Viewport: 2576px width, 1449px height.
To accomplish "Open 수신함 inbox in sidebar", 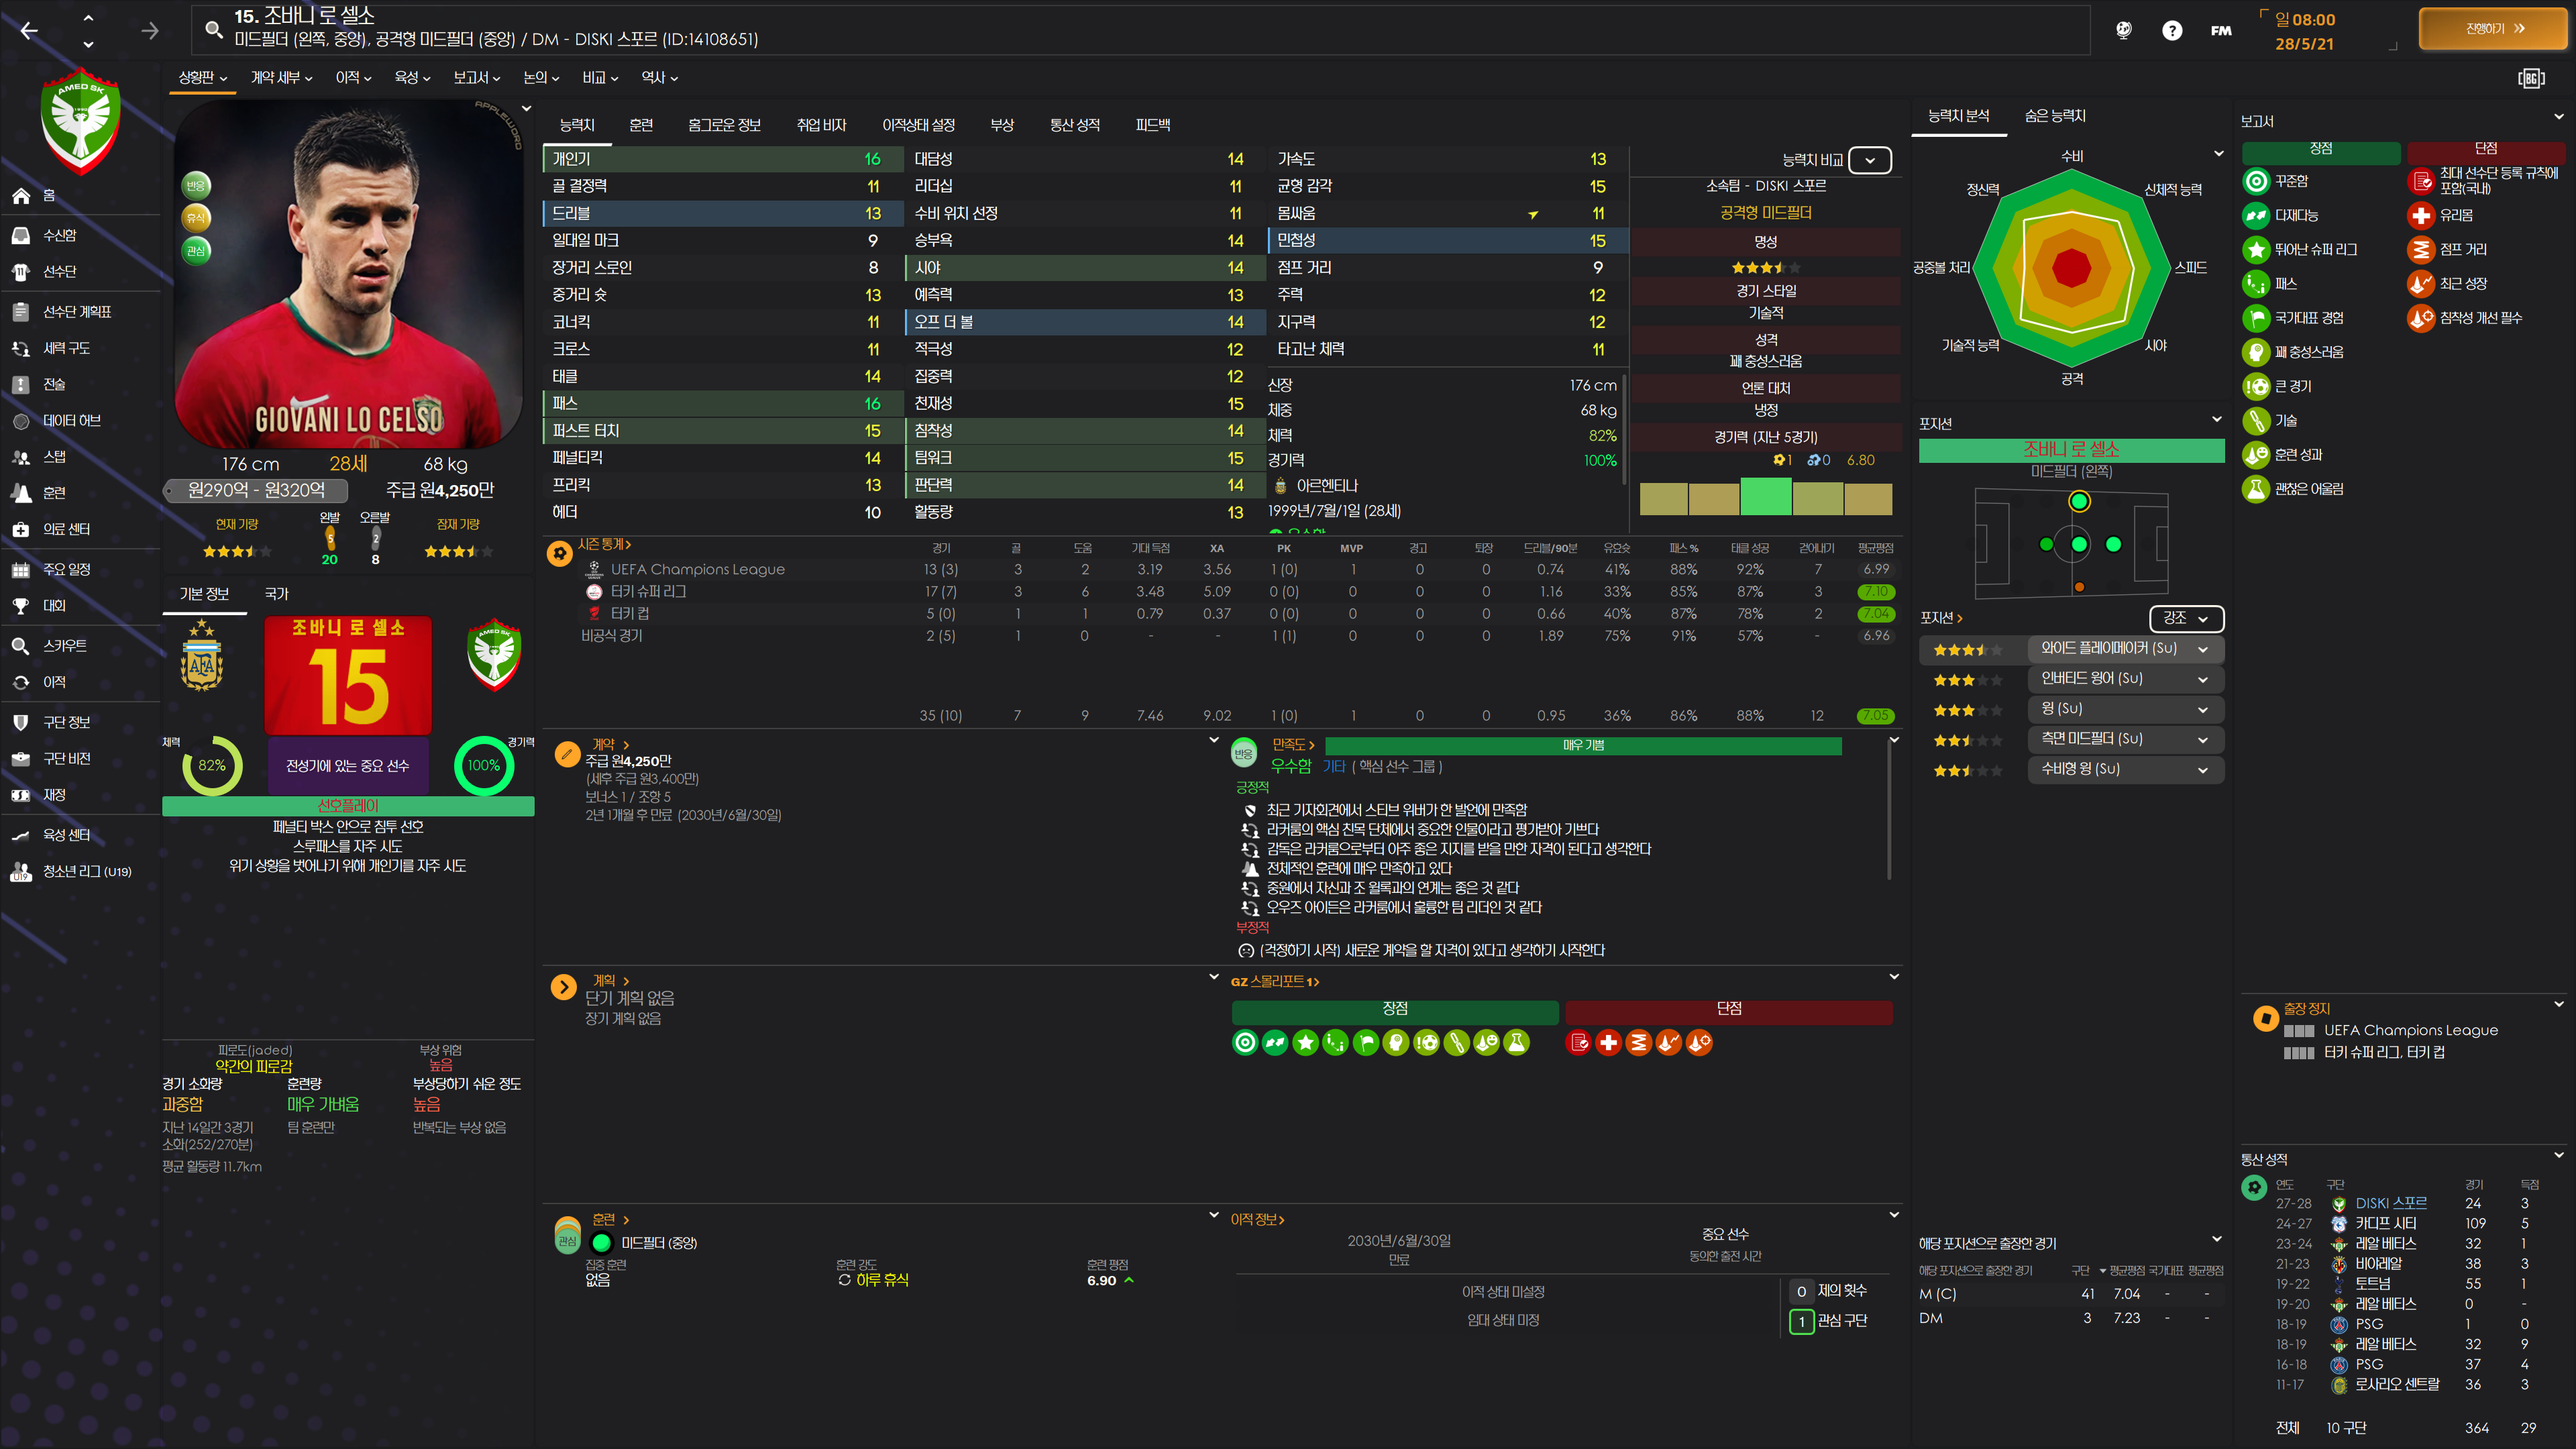I will (x=59, y=235).
